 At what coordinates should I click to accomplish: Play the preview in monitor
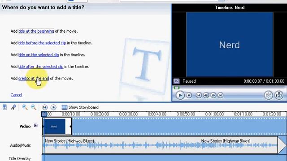point(180,95)
